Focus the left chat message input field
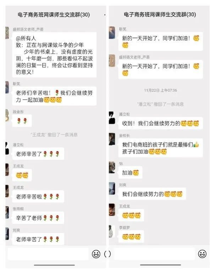The width and height of the screenshot is (215, 270). point(48,254)
